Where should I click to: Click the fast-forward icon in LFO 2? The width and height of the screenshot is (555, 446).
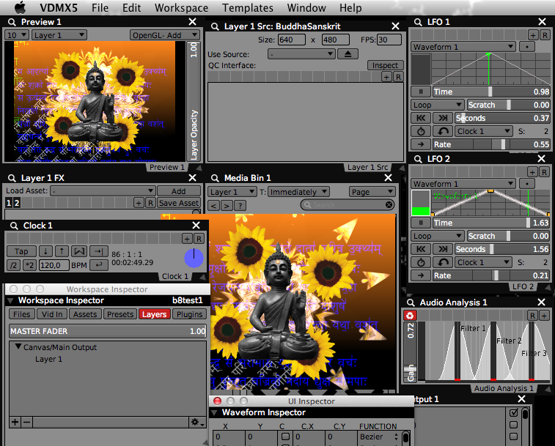click(x=442, y=249)
